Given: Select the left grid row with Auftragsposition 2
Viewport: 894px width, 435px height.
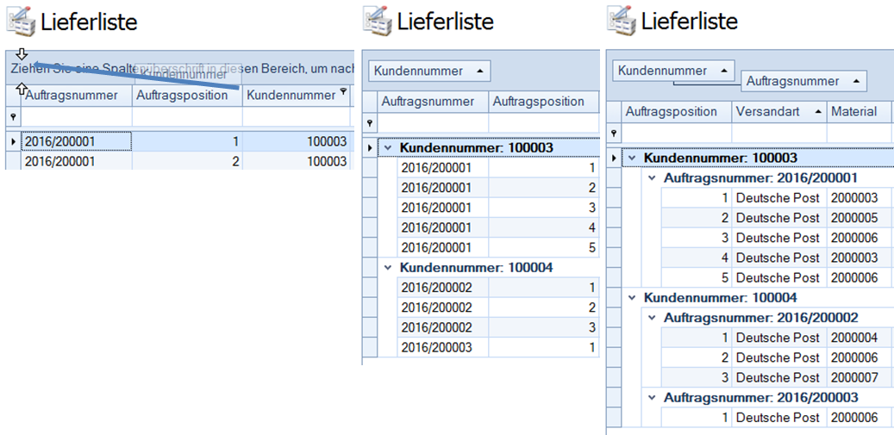Looking at the screenshot, I should click(x=129, y=161).
